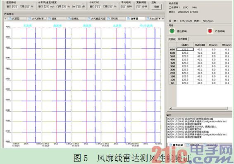Click the W 0.1 cell in row 480

point(227,59)
